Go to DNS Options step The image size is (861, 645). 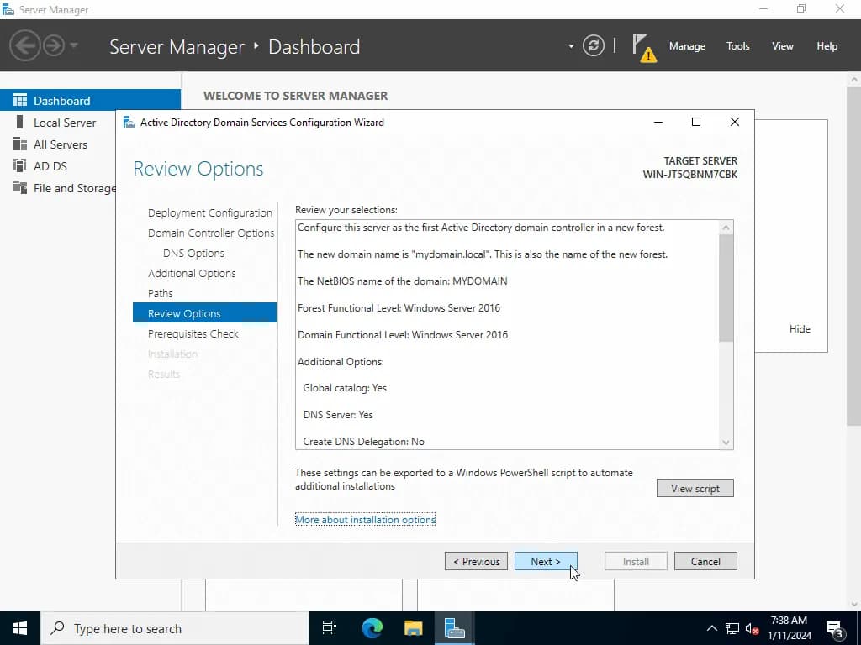(193, 254)
